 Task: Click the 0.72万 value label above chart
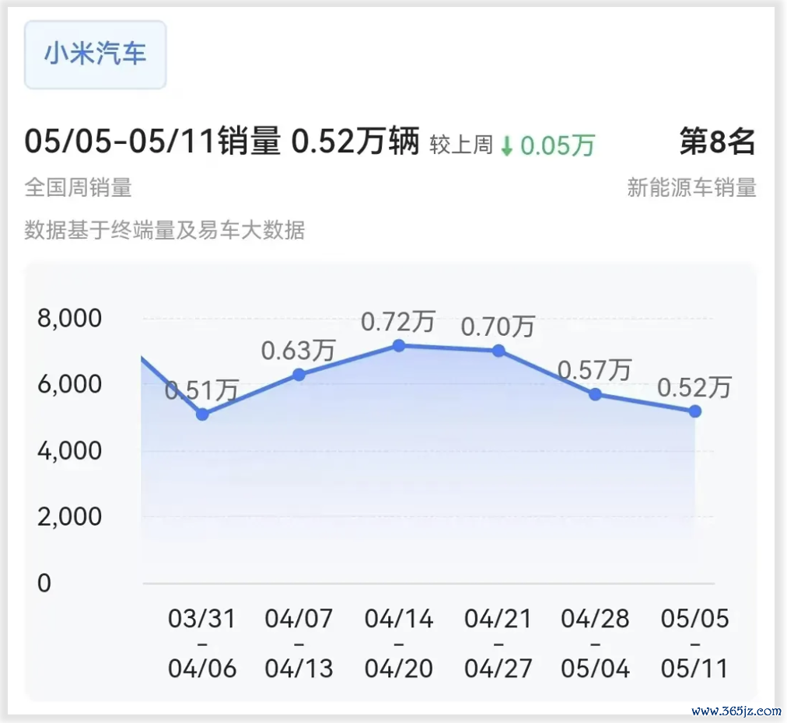[398, 322]
